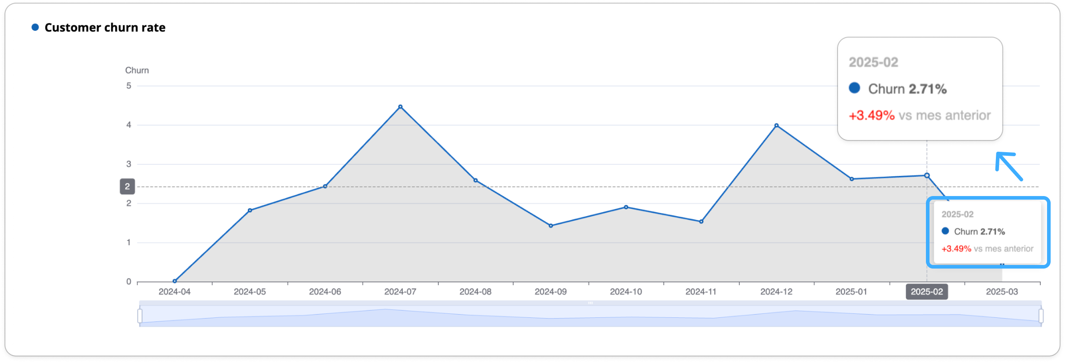This screenshot has height=363, width=1065.
Task: Click the 2025-01 data point on the line
Action: pos(852,179)
